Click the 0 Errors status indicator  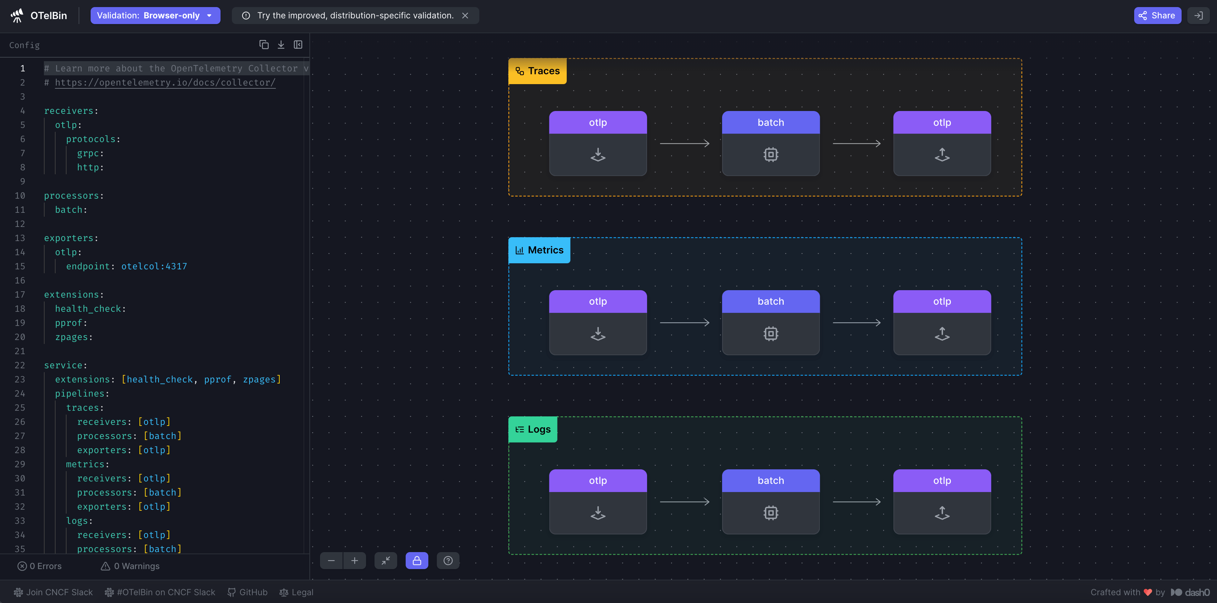click(40, 566)
